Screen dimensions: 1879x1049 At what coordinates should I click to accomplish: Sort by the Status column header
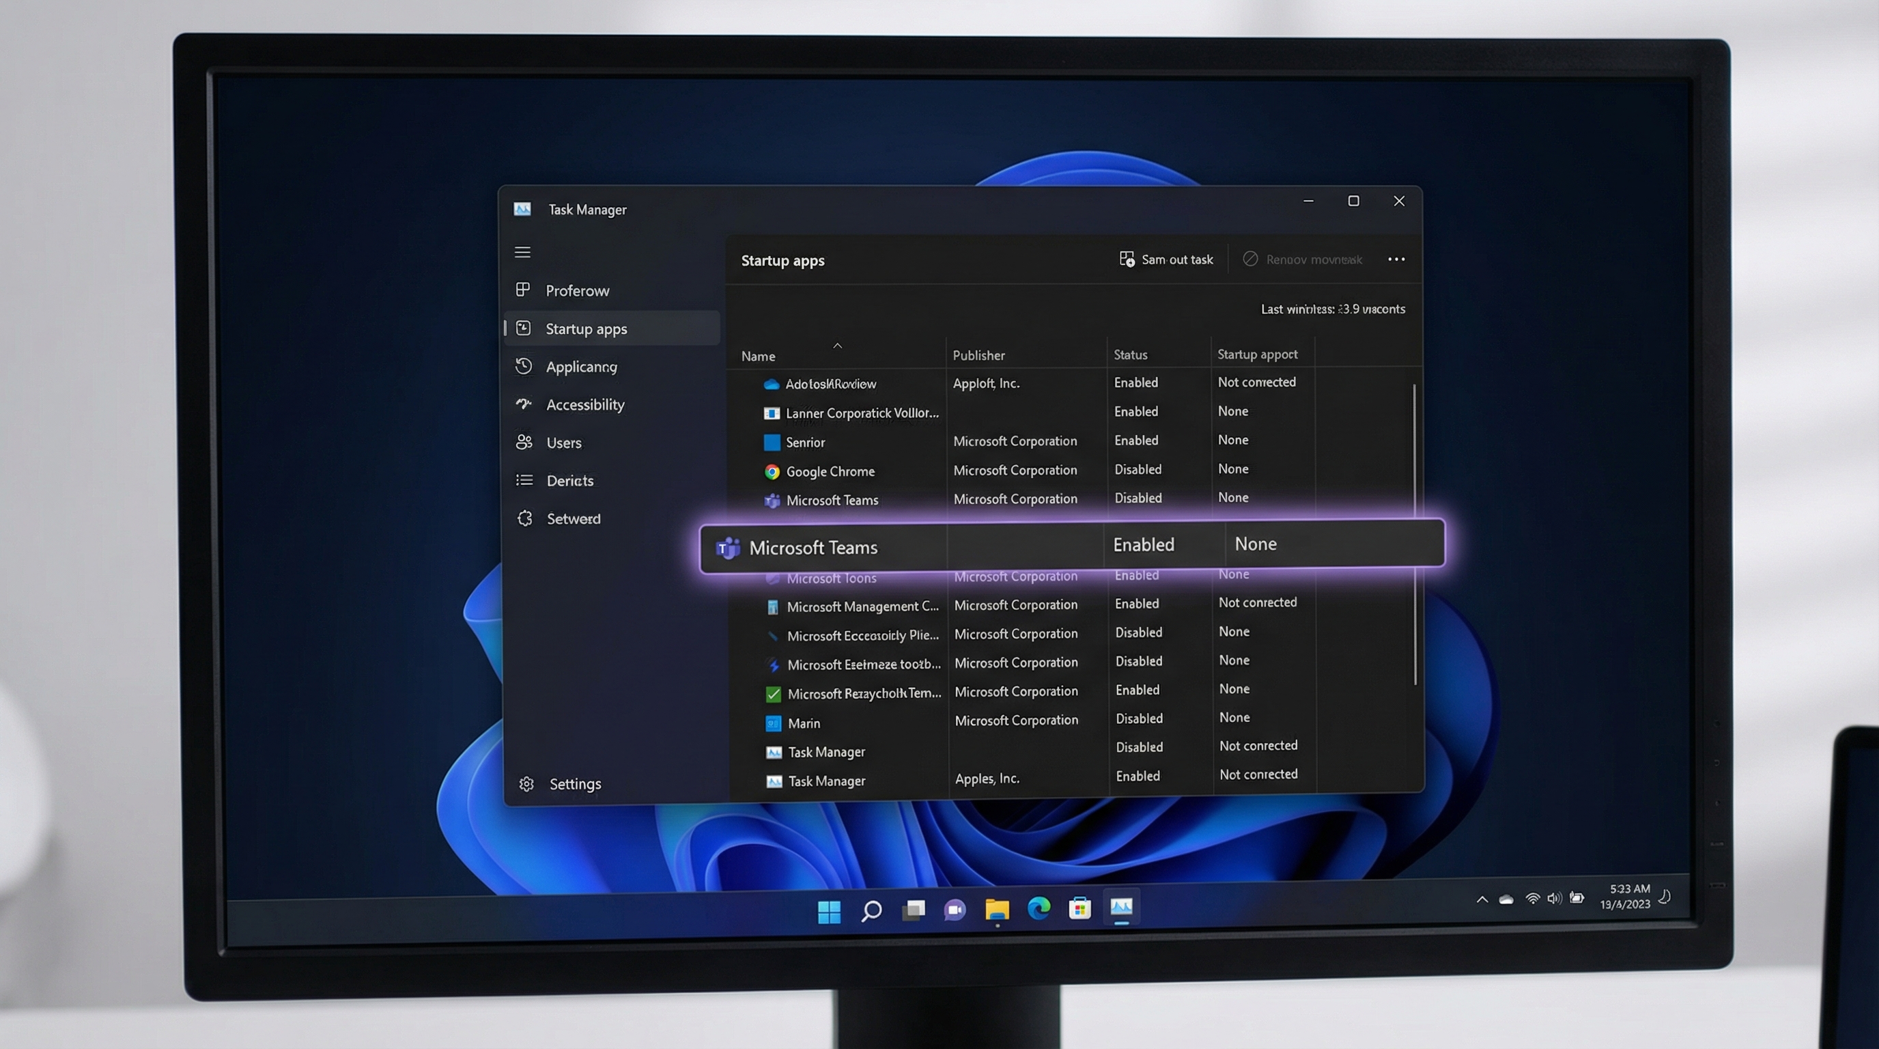point(1130,354)
